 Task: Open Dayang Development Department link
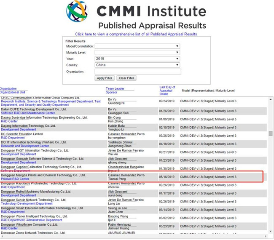point(19,129)
